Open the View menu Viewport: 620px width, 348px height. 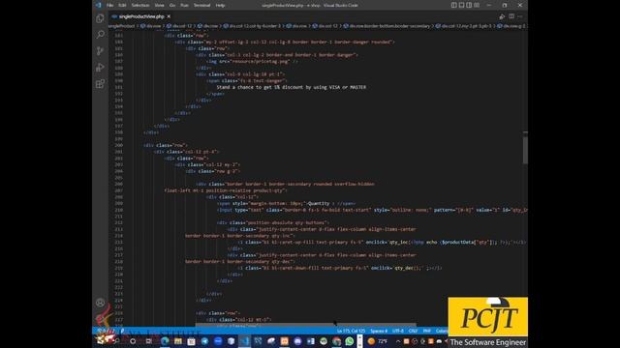point(159,6)
